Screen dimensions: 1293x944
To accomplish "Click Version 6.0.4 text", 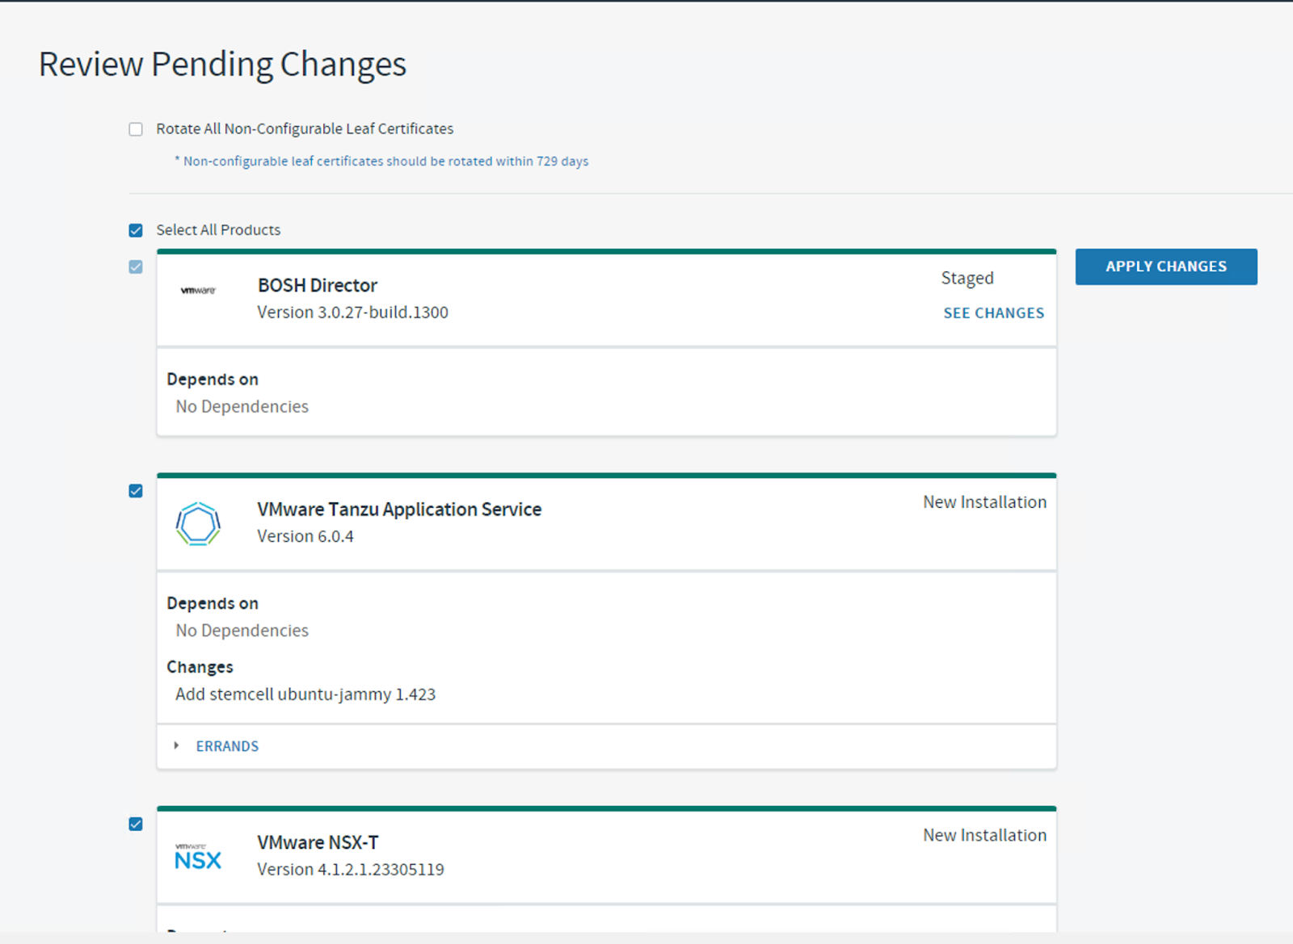I will pos(305,536).
